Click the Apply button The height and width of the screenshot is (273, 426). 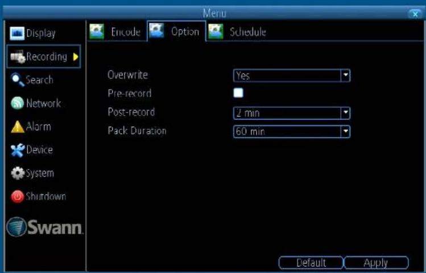tap(376, 263)
